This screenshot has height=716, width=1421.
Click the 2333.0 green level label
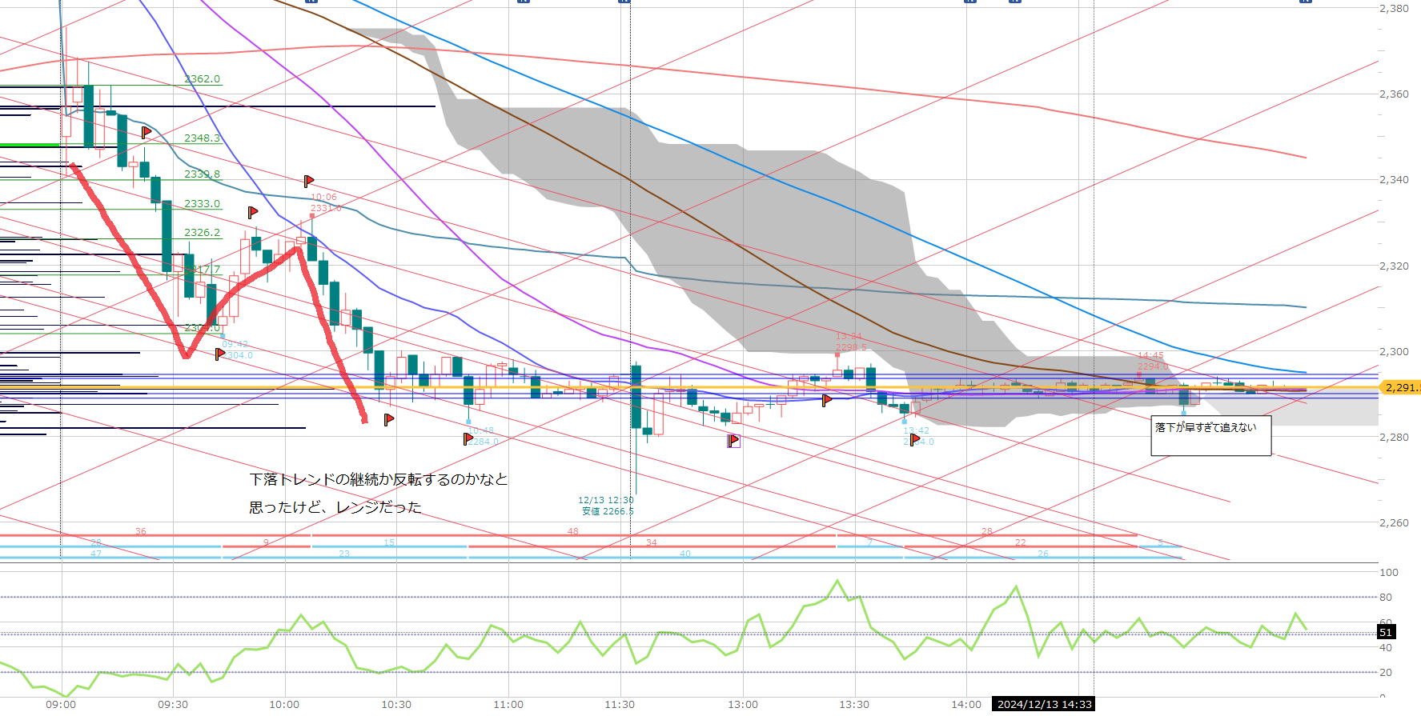(202, 204)
